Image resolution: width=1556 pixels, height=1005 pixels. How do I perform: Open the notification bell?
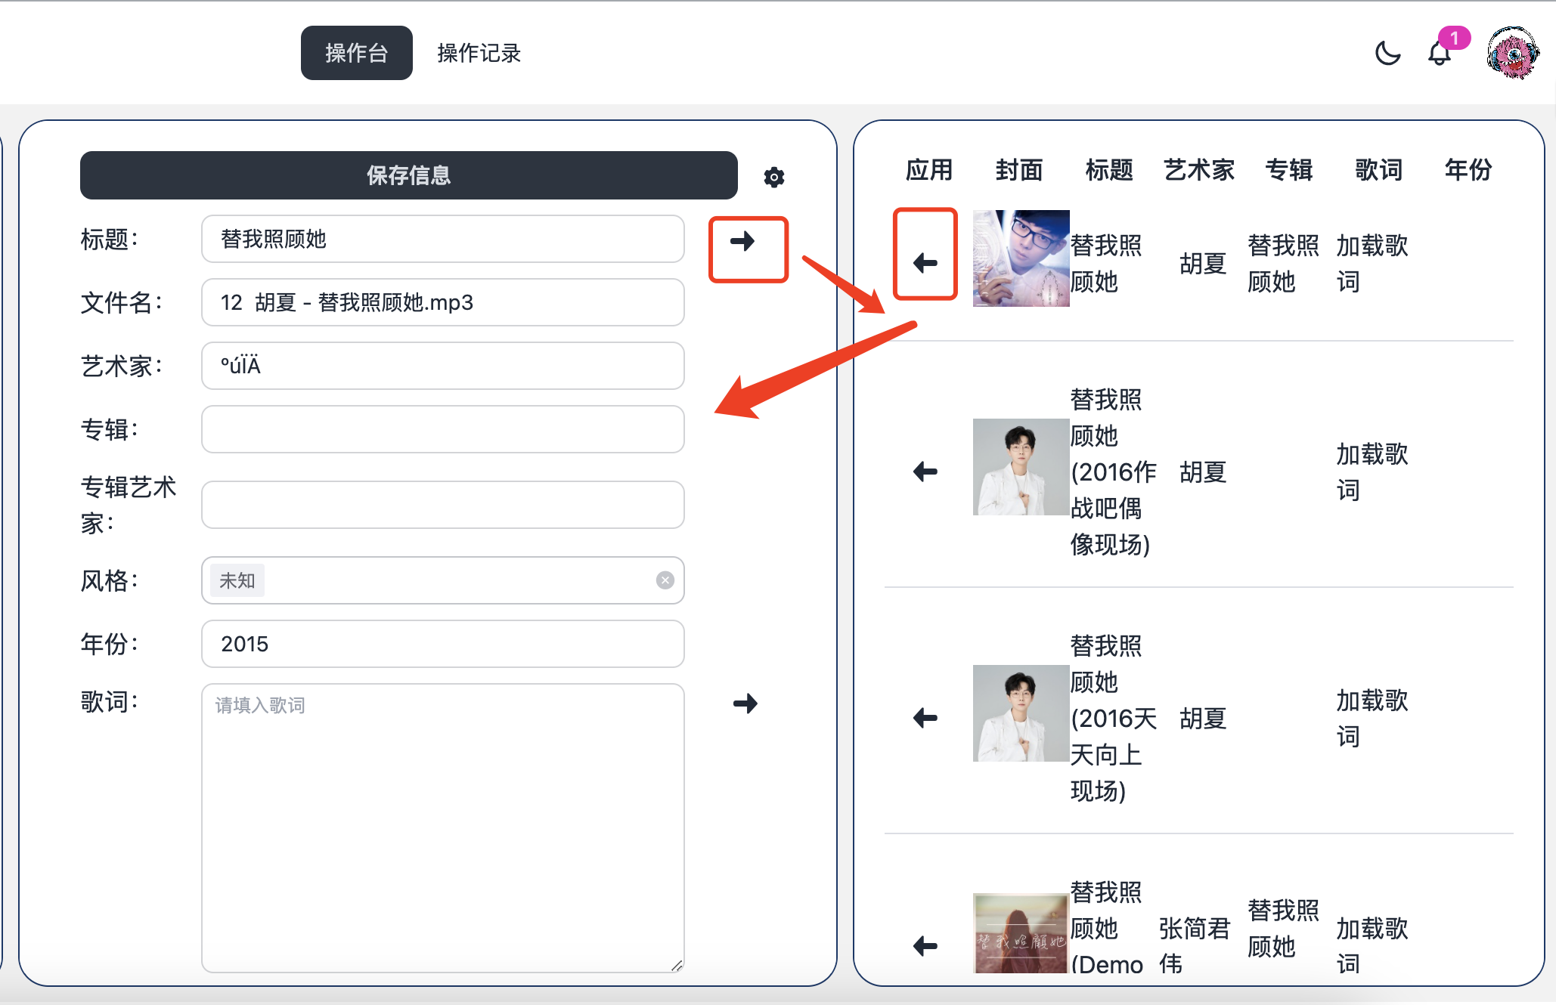click(x=1439, y=54)
